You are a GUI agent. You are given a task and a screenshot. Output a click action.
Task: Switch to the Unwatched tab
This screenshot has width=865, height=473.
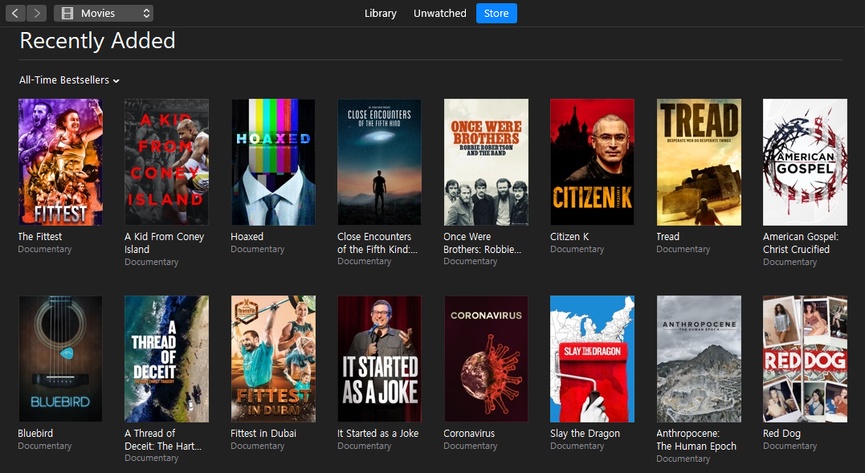[439, 13]
